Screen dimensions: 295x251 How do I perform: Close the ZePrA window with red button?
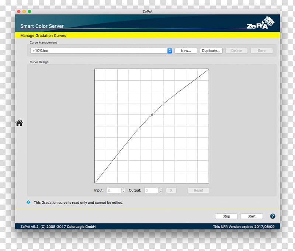click(x=19, y=11)
